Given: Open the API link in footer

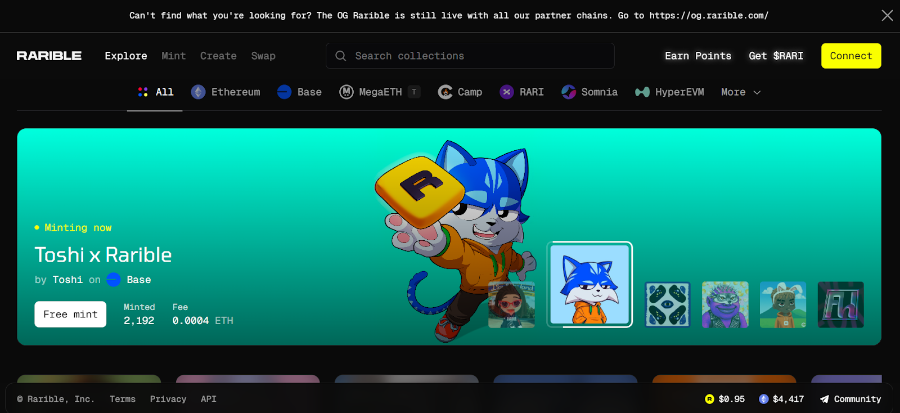Looking at the screenshot, I should click(x=209, y=399).
